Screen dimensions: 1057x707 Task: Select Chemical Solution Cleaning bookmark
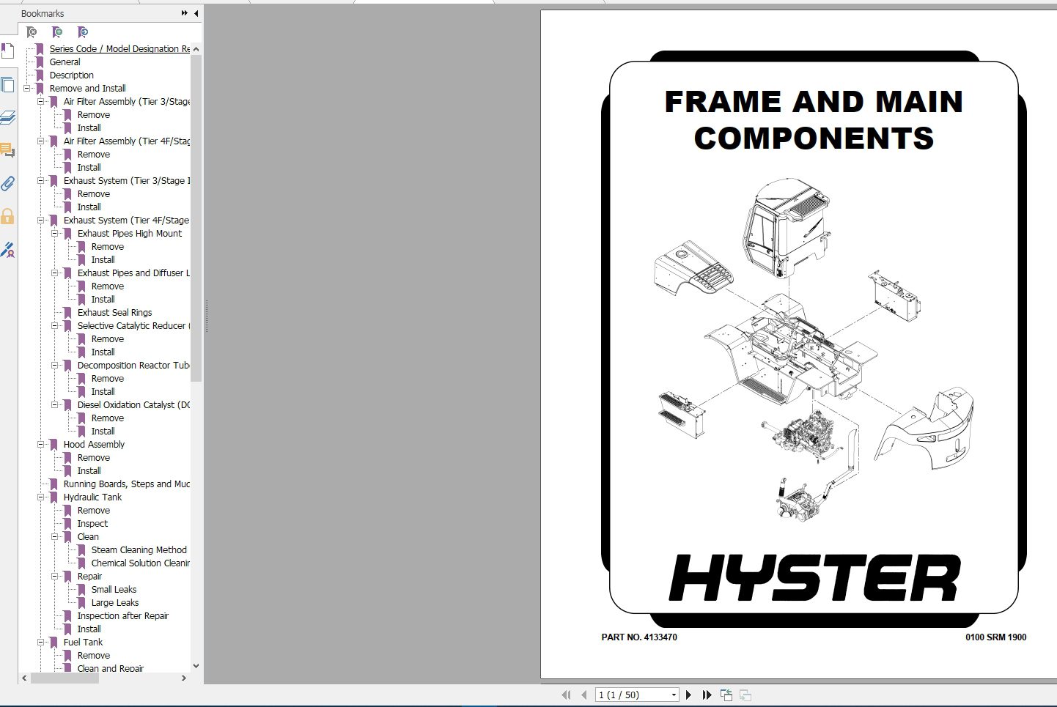click(x=140, y=563)
